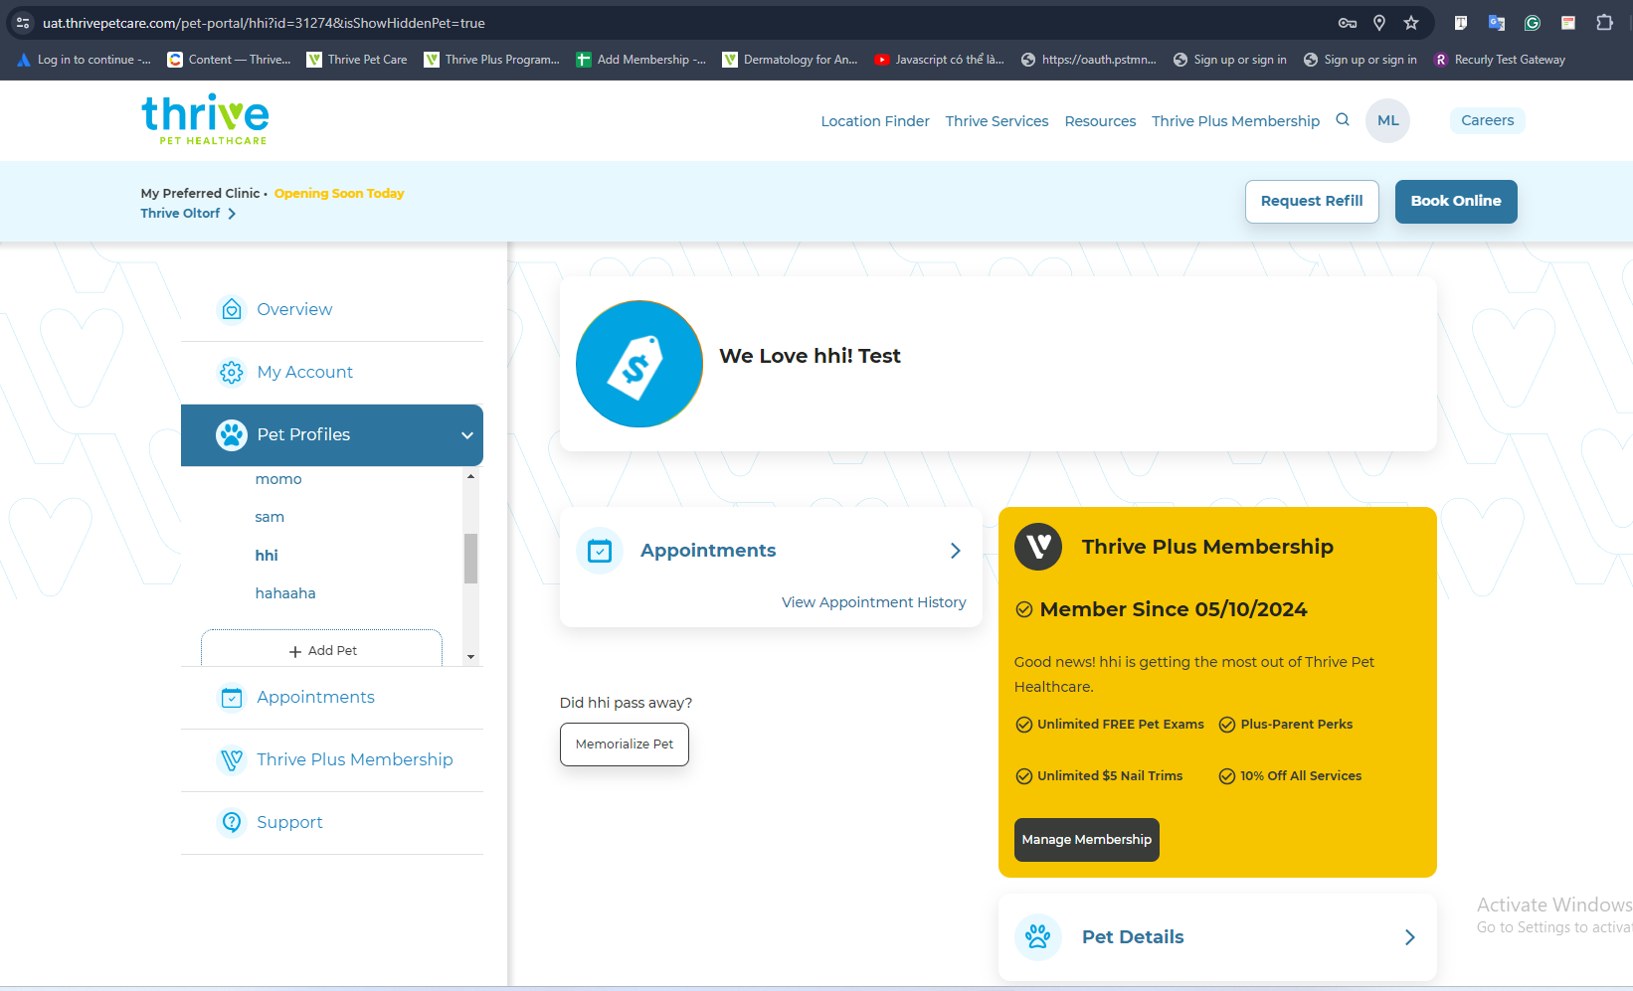Open the ML user avatar menu
The image size is (1633, 991).
[x=1387, y=120]
